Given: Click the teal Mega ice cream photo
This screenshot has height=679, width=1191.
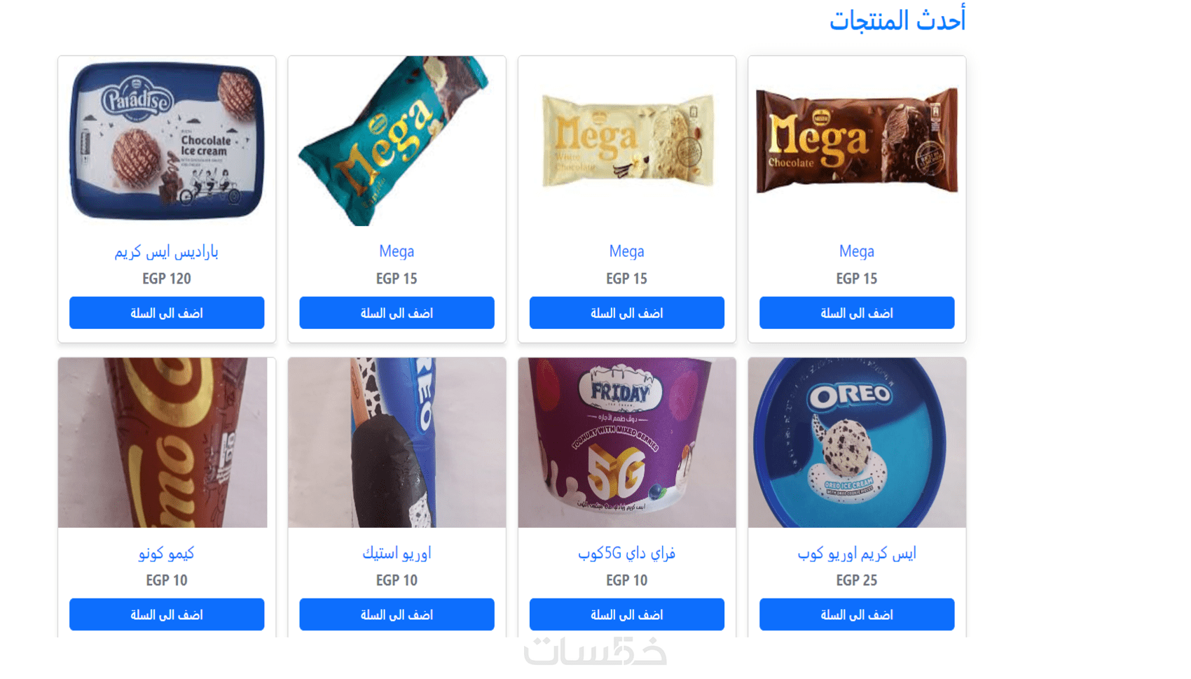Looking at the screenshot, I should (397, 141).
